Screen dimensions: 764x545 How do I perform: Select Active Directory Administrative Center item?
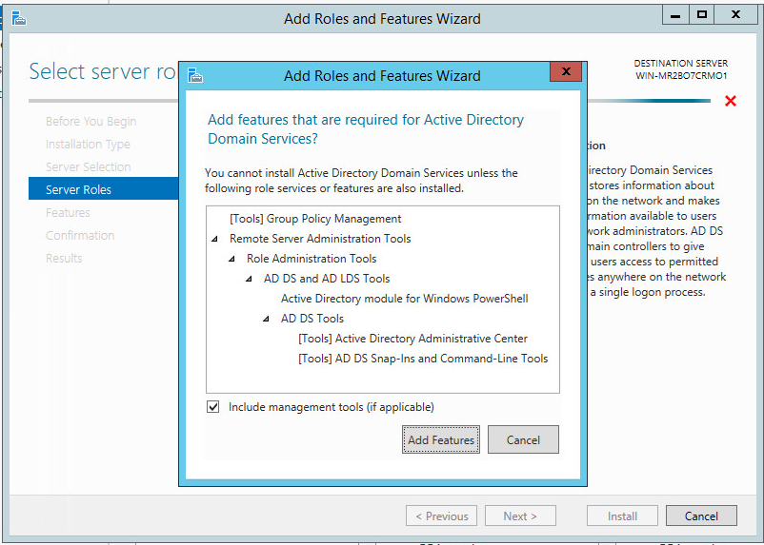[412, 339]
